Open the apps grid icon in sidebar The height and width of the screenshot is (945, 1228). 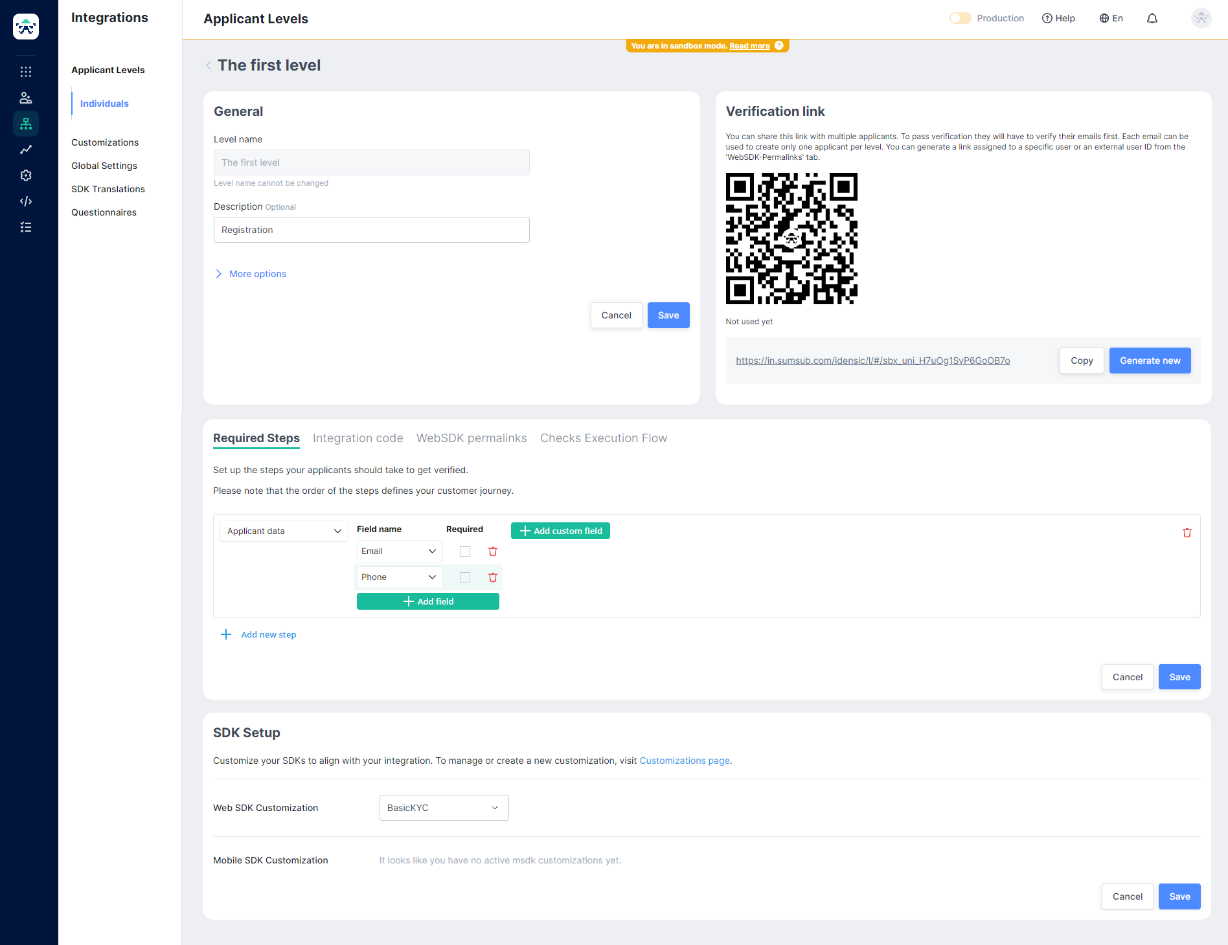coord(26,71)
